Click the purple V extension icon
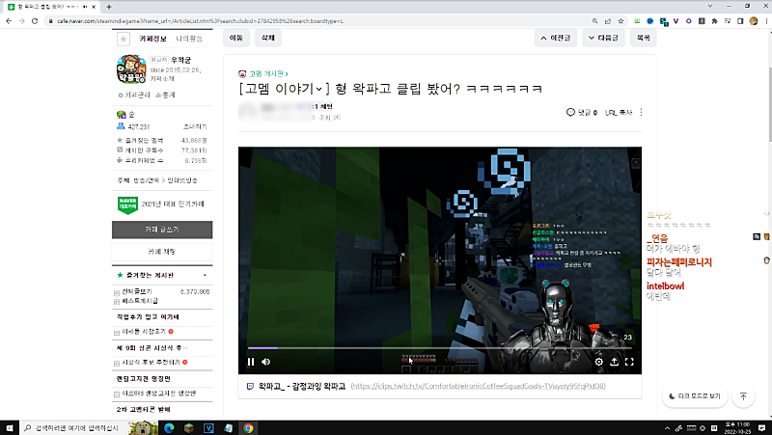 676,21
